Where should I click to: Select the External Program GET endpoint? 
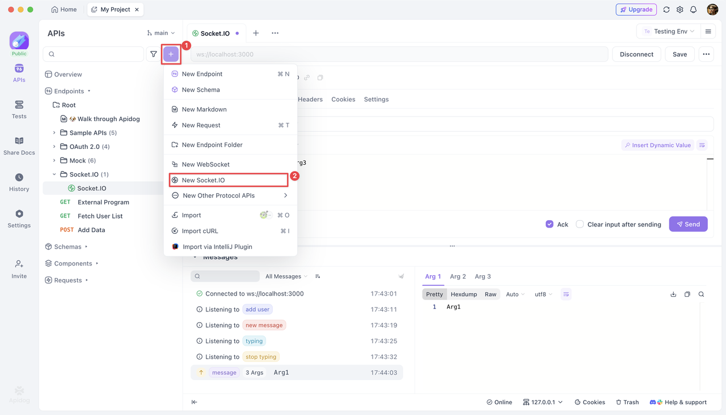click(103, 202)
